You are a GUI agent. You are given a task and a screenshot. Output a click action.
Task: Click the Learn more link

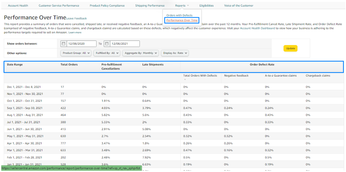[75, 32]
